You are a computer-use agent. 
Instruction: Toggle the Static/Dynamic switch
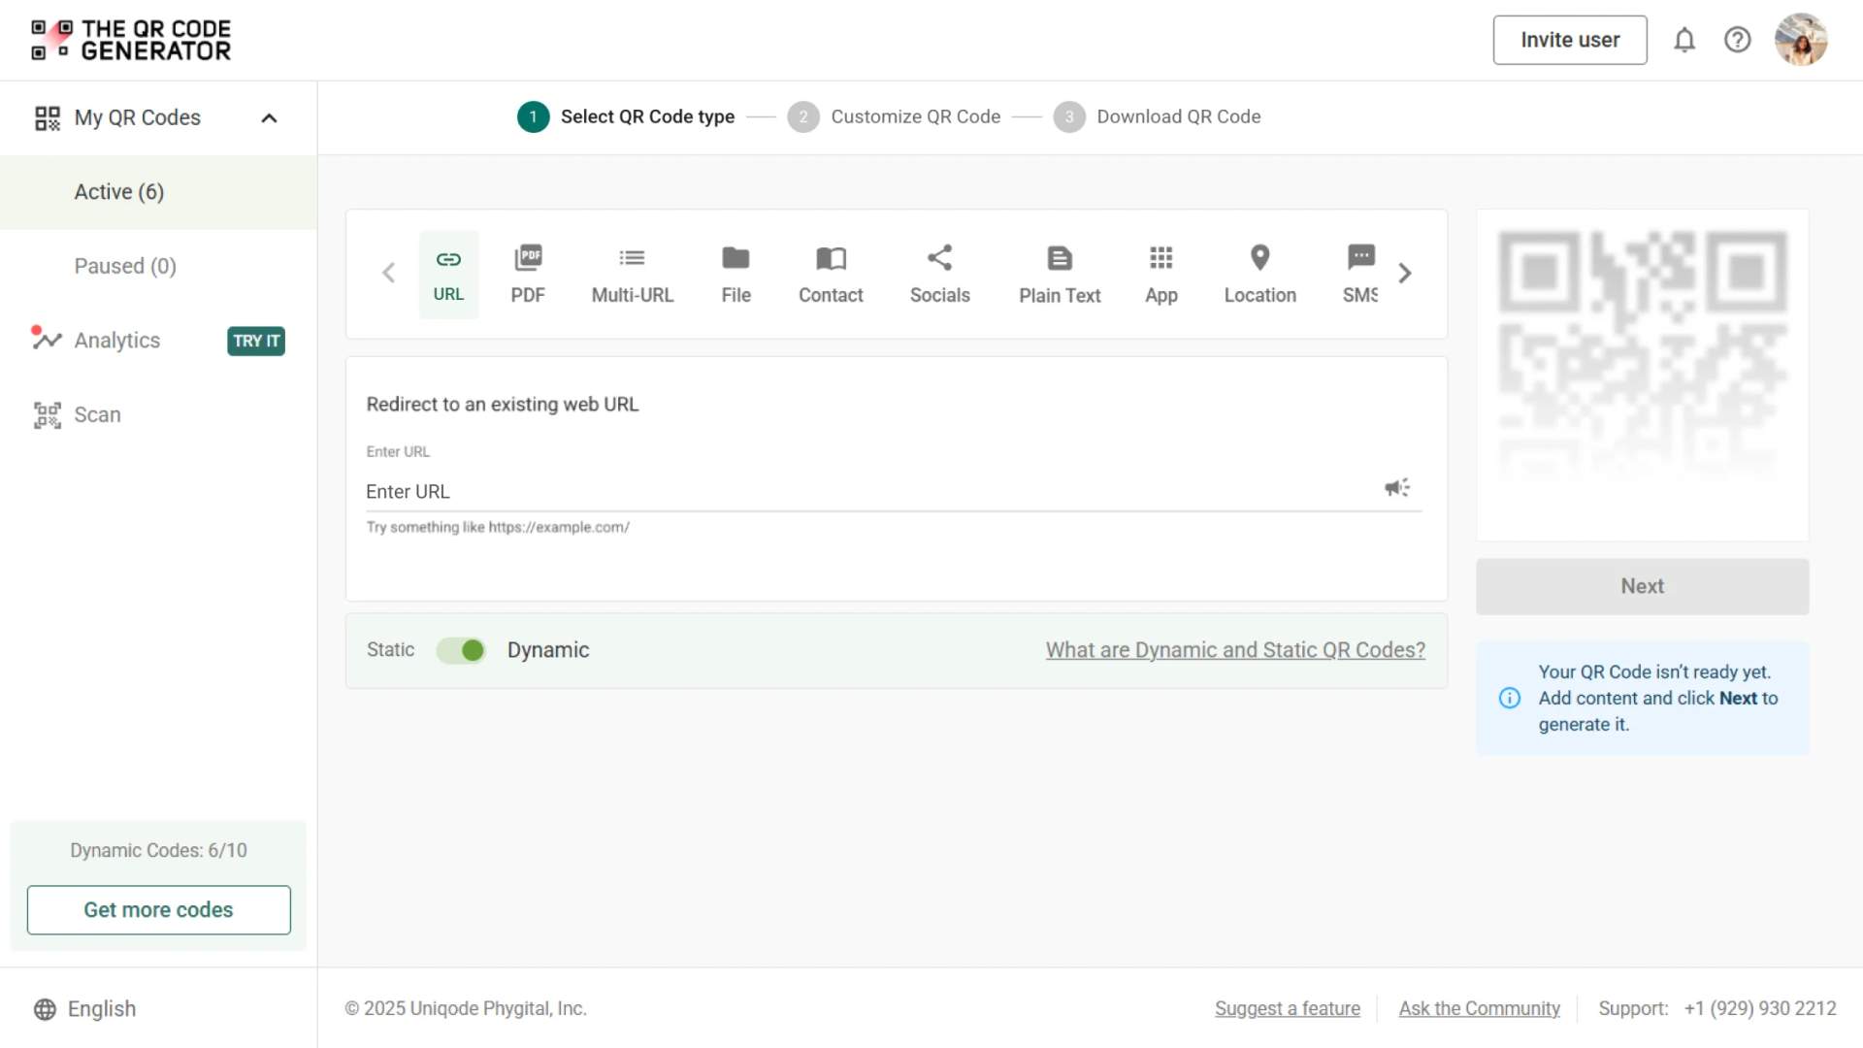point(461,650)
